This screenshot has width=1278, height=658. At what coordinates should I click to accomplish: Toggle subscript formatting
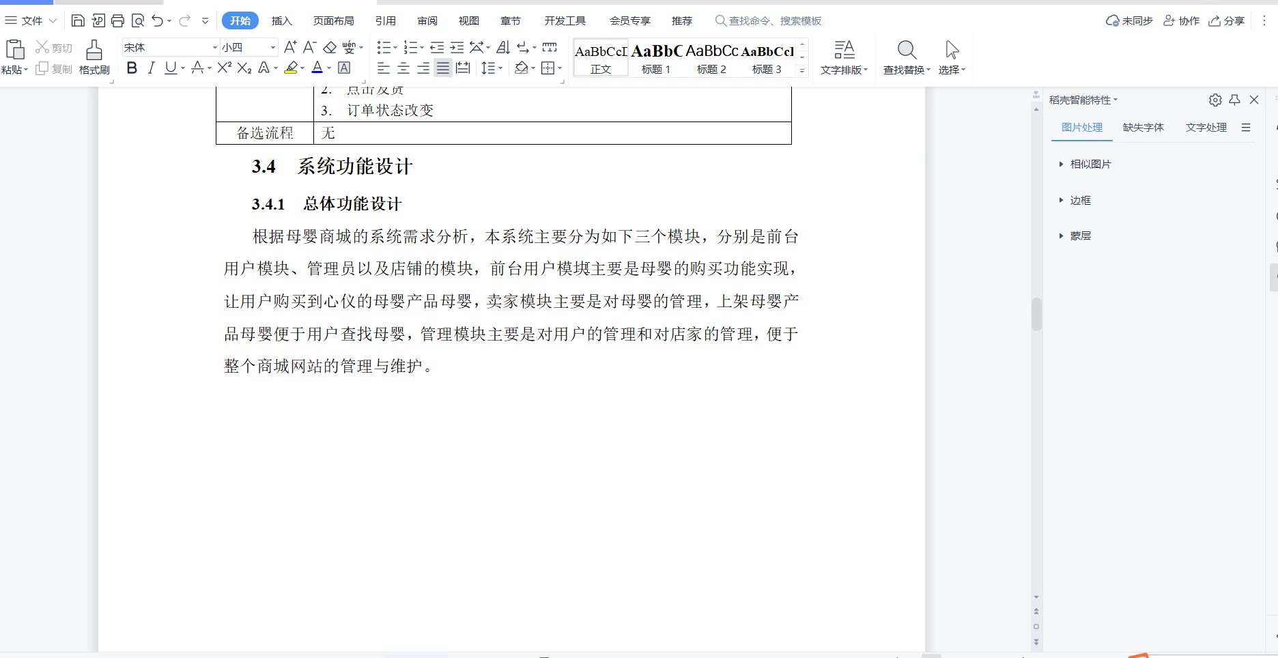[244, 68]
